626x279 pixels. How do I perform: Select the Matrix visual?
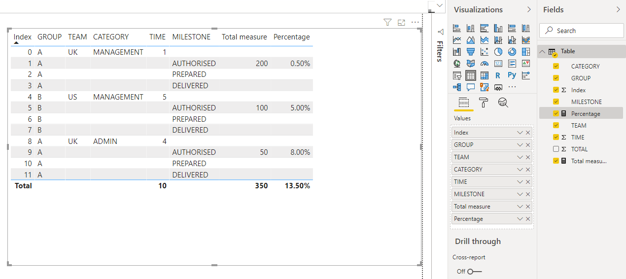click(484, 75)
